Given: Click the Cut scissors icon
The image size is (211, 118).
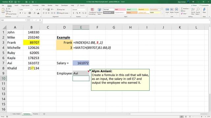Looking at the screenshot, I should (x=7, y=9).
